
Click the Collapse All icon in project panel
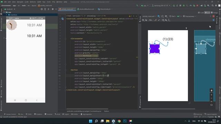pyautogui.click(x=48, y=9)
